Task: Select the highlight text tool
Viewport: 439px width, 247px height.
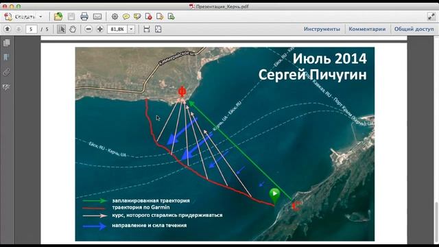Action: point(137,16)
